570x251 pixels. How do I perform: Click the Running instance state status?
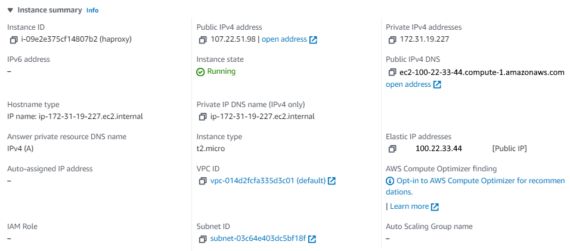pos(221,71)
